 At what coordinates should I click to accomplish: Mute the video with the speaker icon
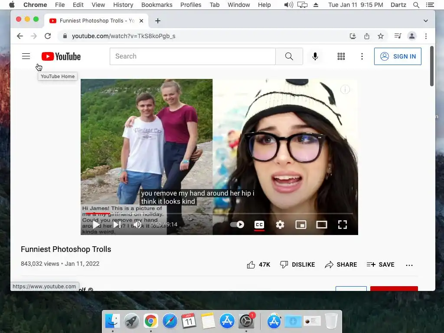pos(137,225)
